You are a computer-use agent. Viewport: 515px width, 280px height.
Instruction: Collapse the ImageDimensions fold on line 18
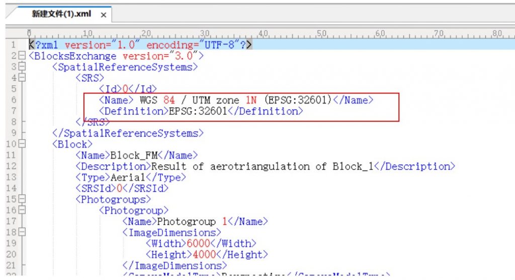tap(22, 232)
